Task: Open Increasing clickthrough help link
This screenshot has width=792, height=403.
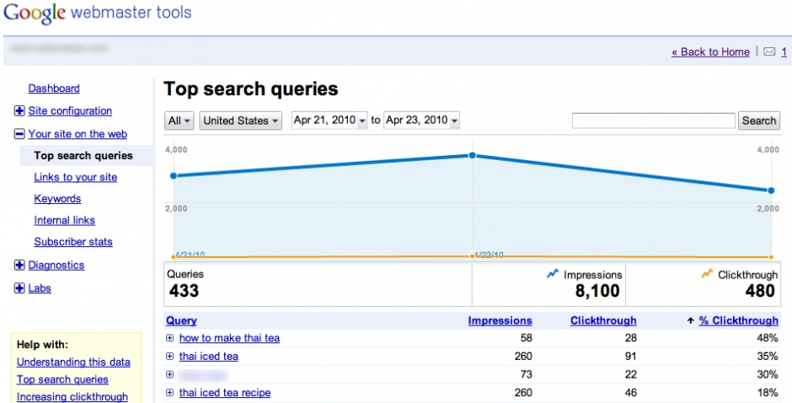Action: tap(72, 397)
